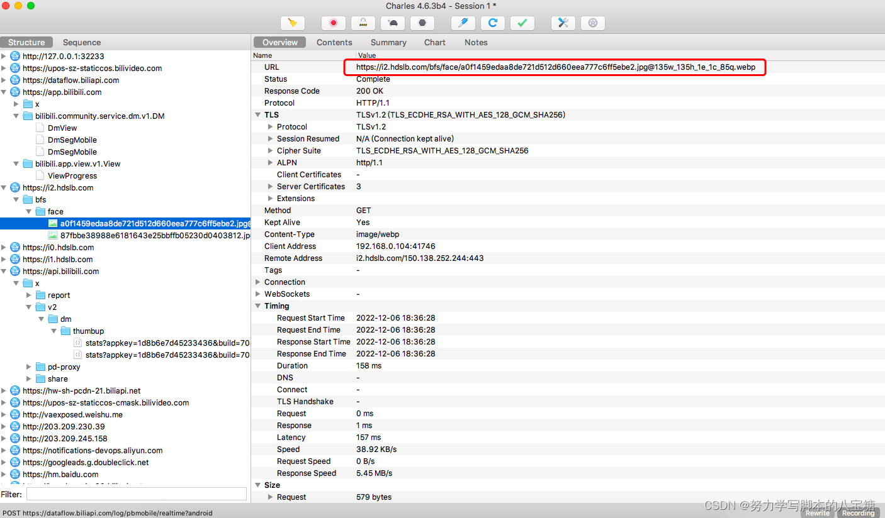
Task: Click the Recording status indicator
Action: [859, 512]
